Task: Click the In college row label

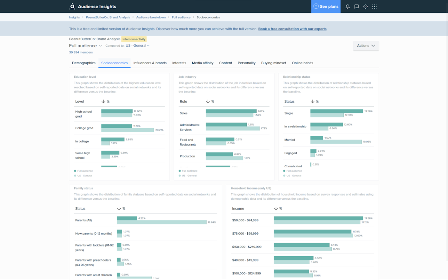Action: 82,141
